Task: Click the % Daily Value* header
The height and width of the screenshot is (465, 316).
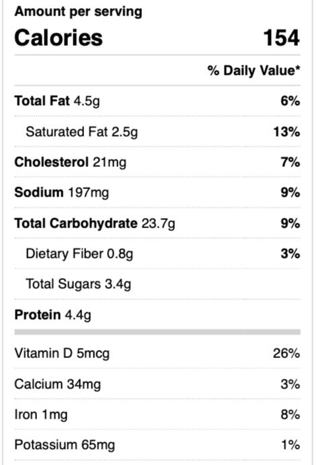Action: pyautogui.click(x=253, y=71)
